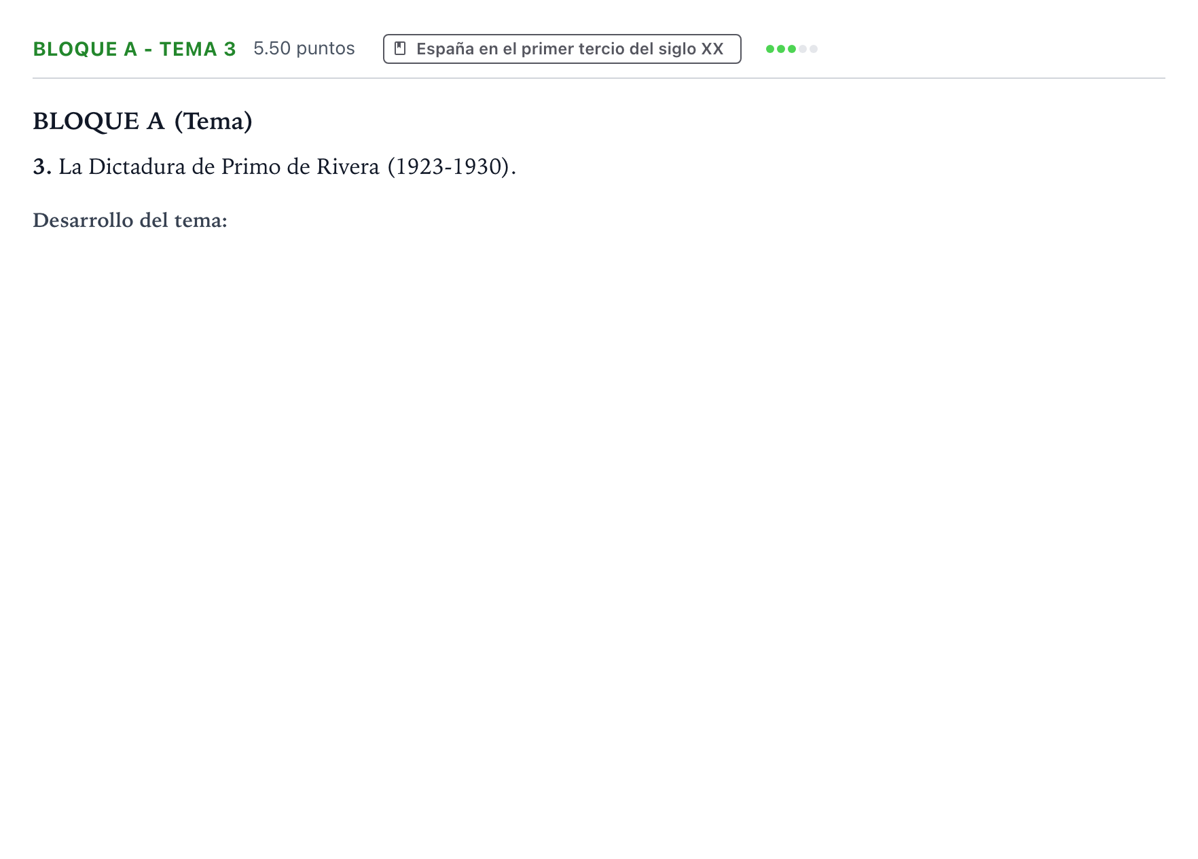The height and width of the screenshot is (859, 1198).
Task: Click the 'Desarrollo del tema:' label
Action: click(x=130, y=220)
